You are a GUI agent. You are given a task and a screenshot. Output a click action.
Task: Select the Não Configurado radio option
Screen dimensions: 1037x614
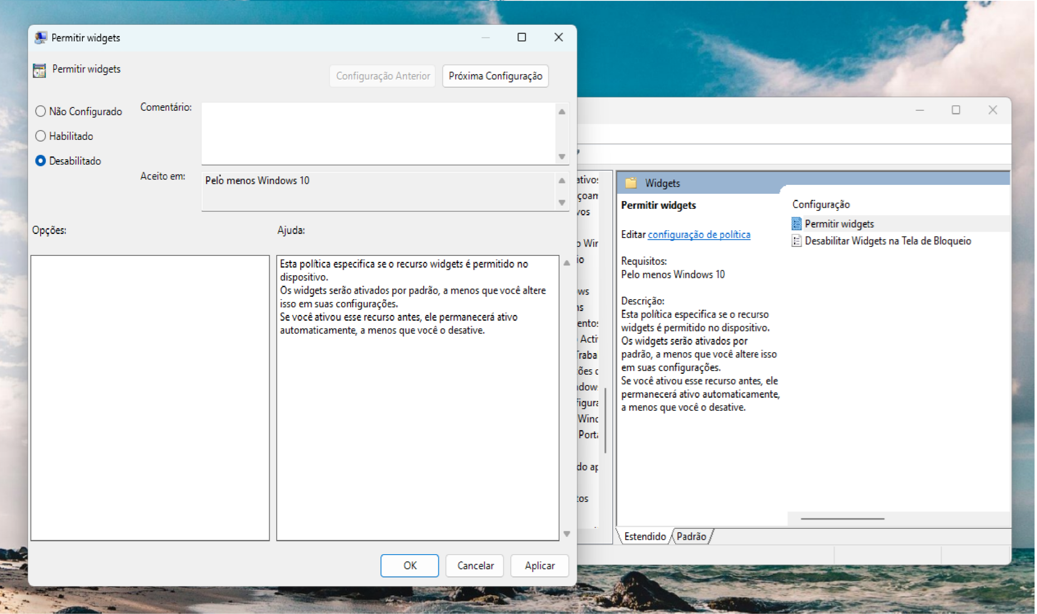coord(79,111)
